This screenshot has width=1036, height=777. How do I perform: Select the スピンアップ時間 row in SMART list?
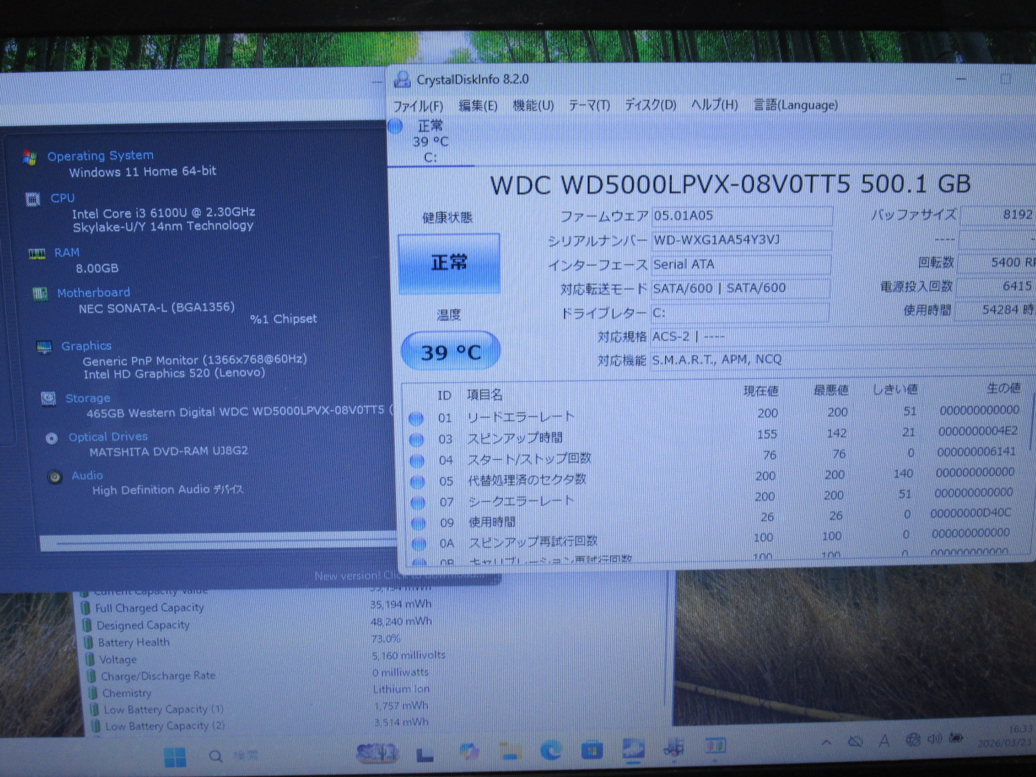tap(515, 438)
